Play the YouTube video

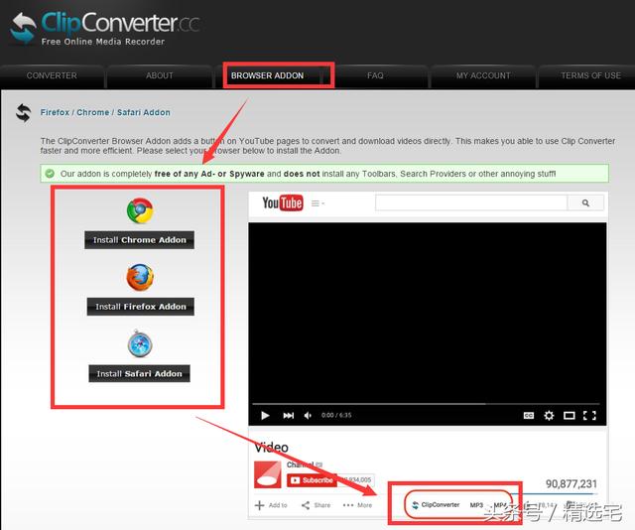pos(265,415)
